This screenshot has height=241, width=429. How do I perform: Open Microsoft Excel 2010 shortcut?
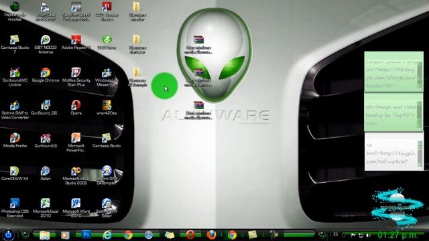46,208
